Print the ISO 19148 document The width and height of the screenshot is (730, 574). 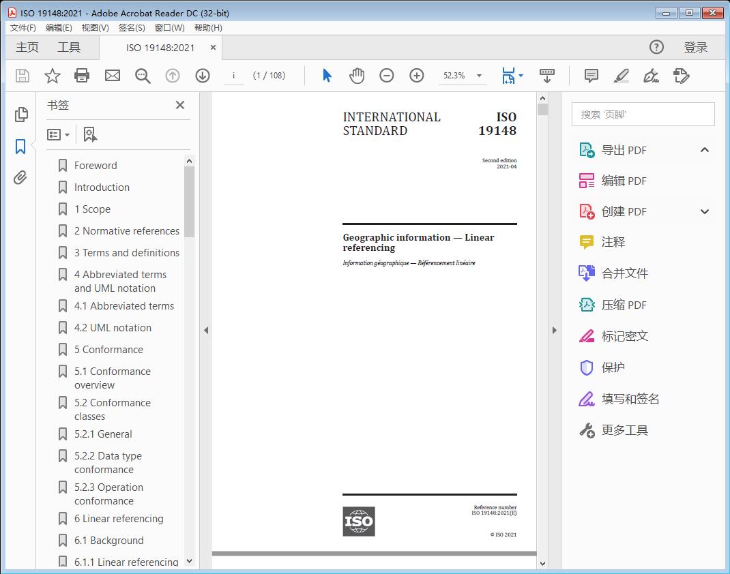coord(82,76)
